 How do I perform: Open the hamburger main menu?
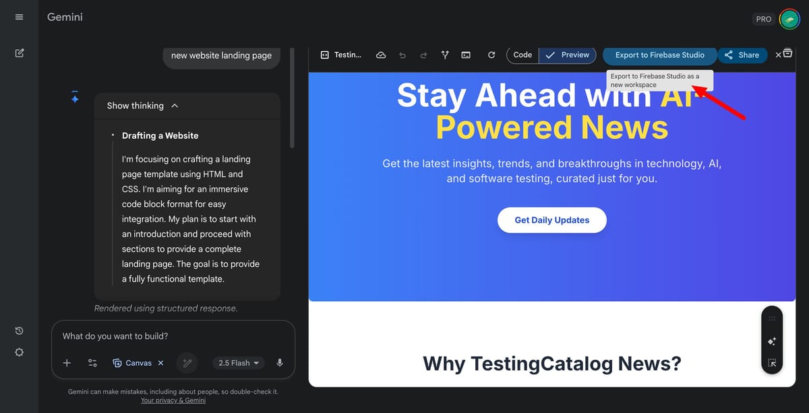(x=19, y=17)
